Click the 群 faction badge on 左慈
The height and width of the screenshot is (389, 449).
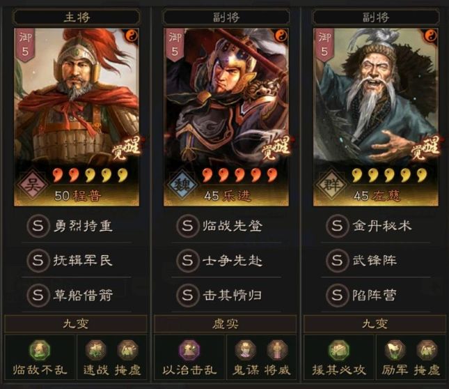point(331,184)
